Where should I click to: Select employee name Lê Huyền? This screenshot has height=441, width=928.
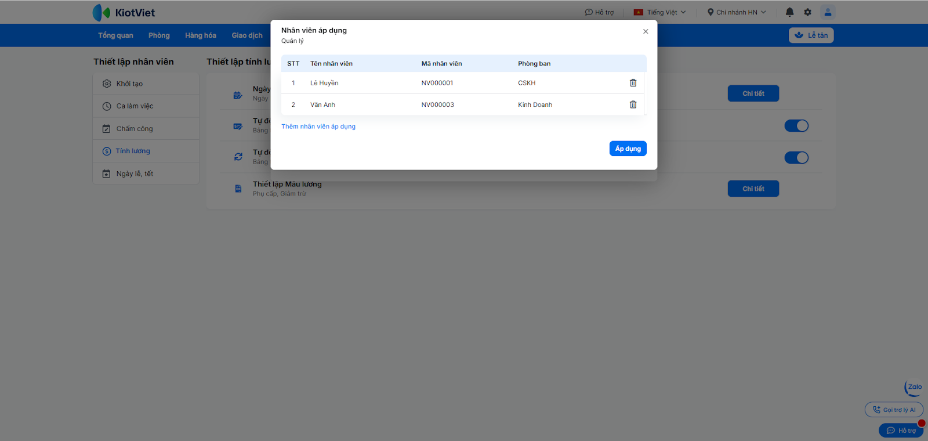324,83
